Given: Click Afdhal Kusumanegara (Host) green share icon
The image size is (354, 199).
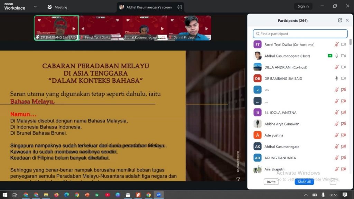Looking at the screenshot, I should point(330,56).
